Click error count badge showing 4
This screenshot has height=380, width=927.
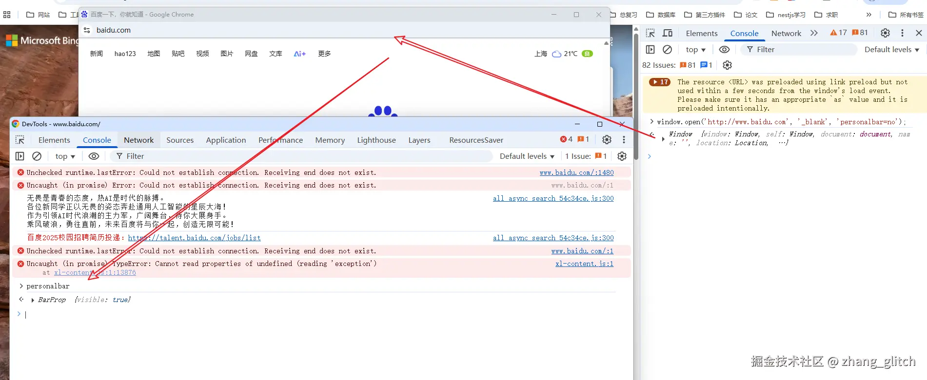pyautogui.click(x=566, y=139)
